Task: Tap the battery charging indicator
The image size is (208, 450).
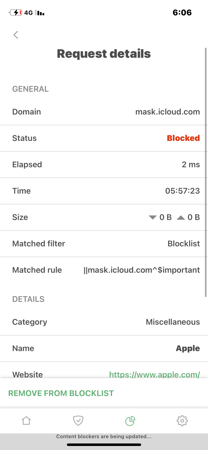Action: (16, 12)
